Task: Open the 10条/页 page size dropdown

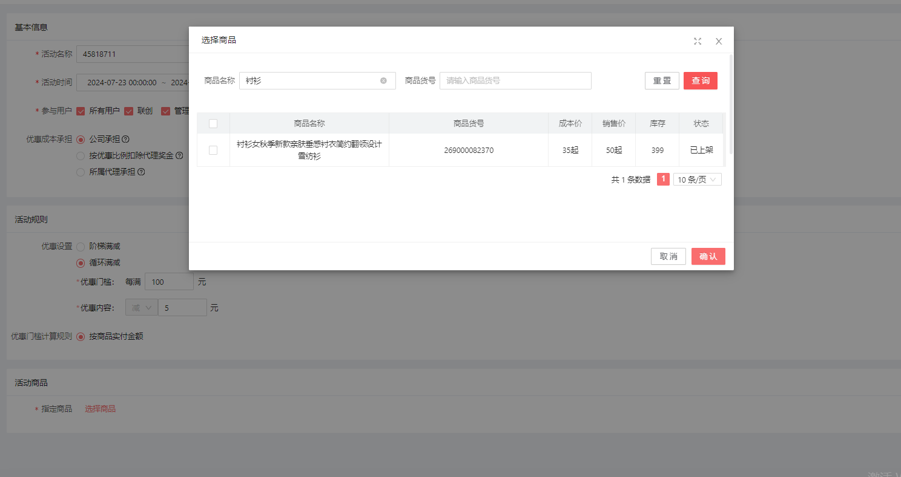Action: pyautogui.click(x=697, y=180)
